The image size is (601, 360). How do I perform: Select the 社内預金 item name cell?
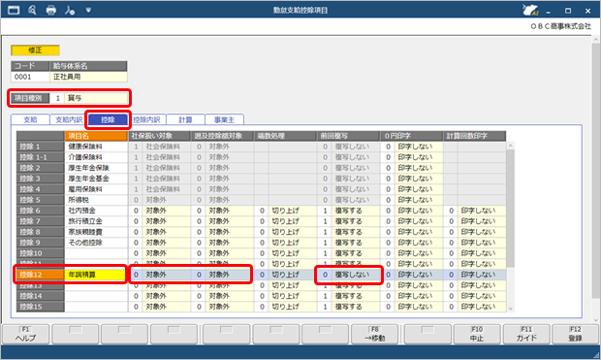[96, 211]
